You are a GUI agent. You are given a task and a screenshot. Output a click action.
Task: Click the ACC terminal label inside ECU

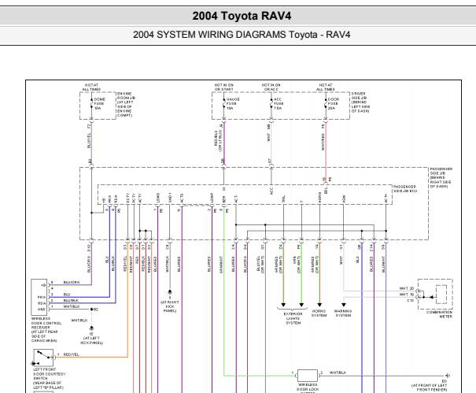point(271,191)
